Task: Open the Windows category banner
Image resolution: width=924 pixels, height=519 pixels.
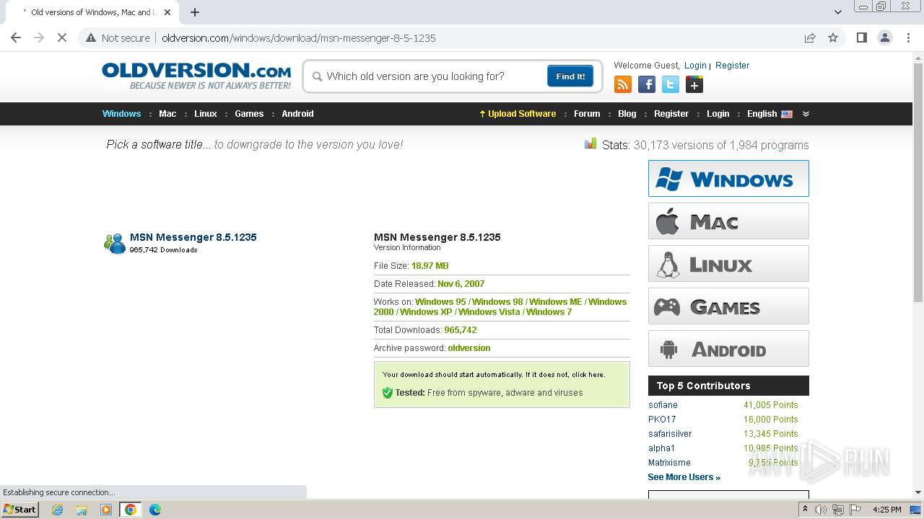Action: tap(728, 178)
